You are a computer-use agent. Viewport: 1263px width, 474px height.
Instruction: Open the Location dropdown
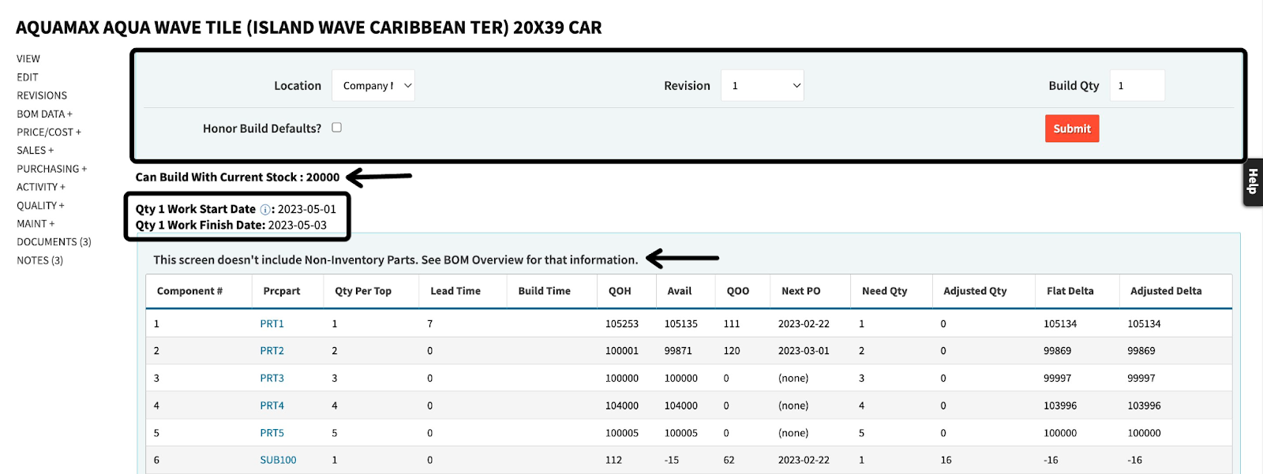(373, 85)
